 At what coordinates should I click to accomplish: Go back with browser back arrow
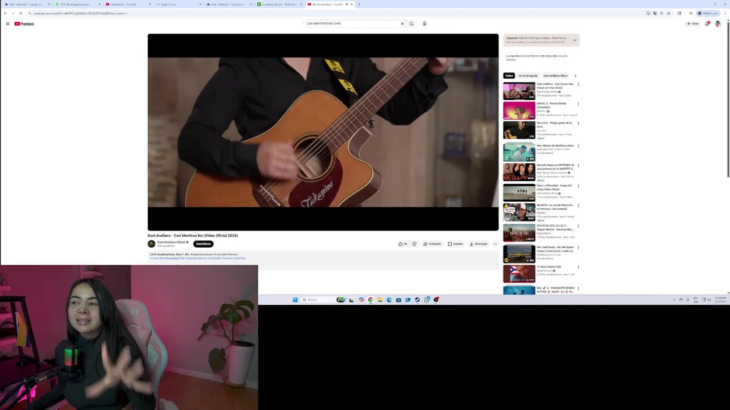pos(5,13)
